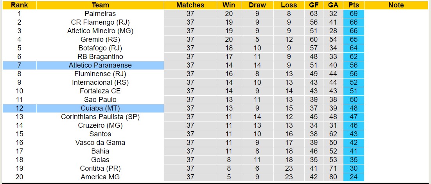Click on Cuiaba (MT) team name
Screen dimensions: 431x184
[x=100, y=108]
